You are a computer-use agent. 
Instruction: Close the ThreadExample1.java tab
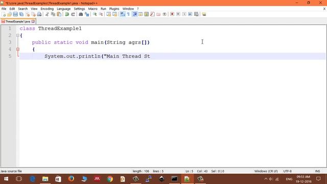coord(33,21)
